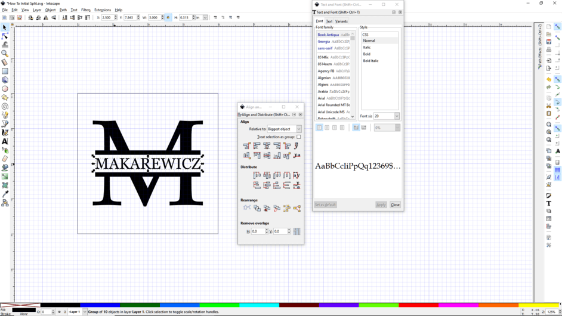The width and height of the screenshot is (562, 316).
Task: Select the 3D Box tool
Action: click(x=5, y=80)
